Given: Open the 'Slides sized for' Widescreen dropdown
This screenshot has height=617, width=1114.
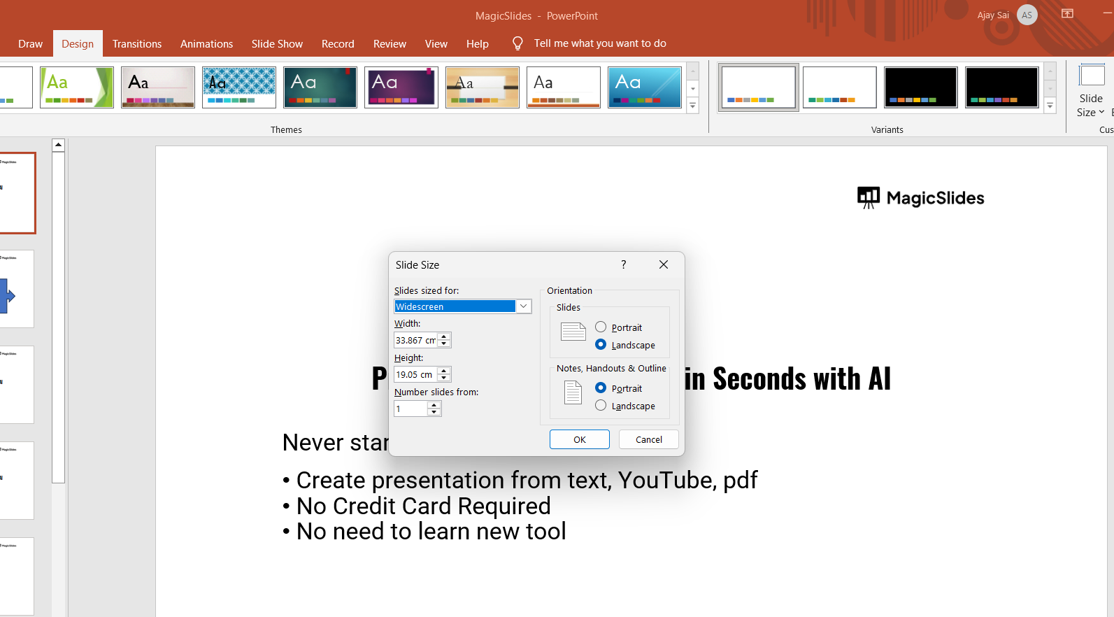Looking at the screenshot, I should (x=523, y=306).
